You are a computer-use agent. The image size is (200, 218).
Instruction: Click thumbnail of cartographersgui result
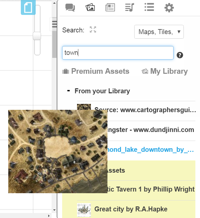[x=84, y=107]
